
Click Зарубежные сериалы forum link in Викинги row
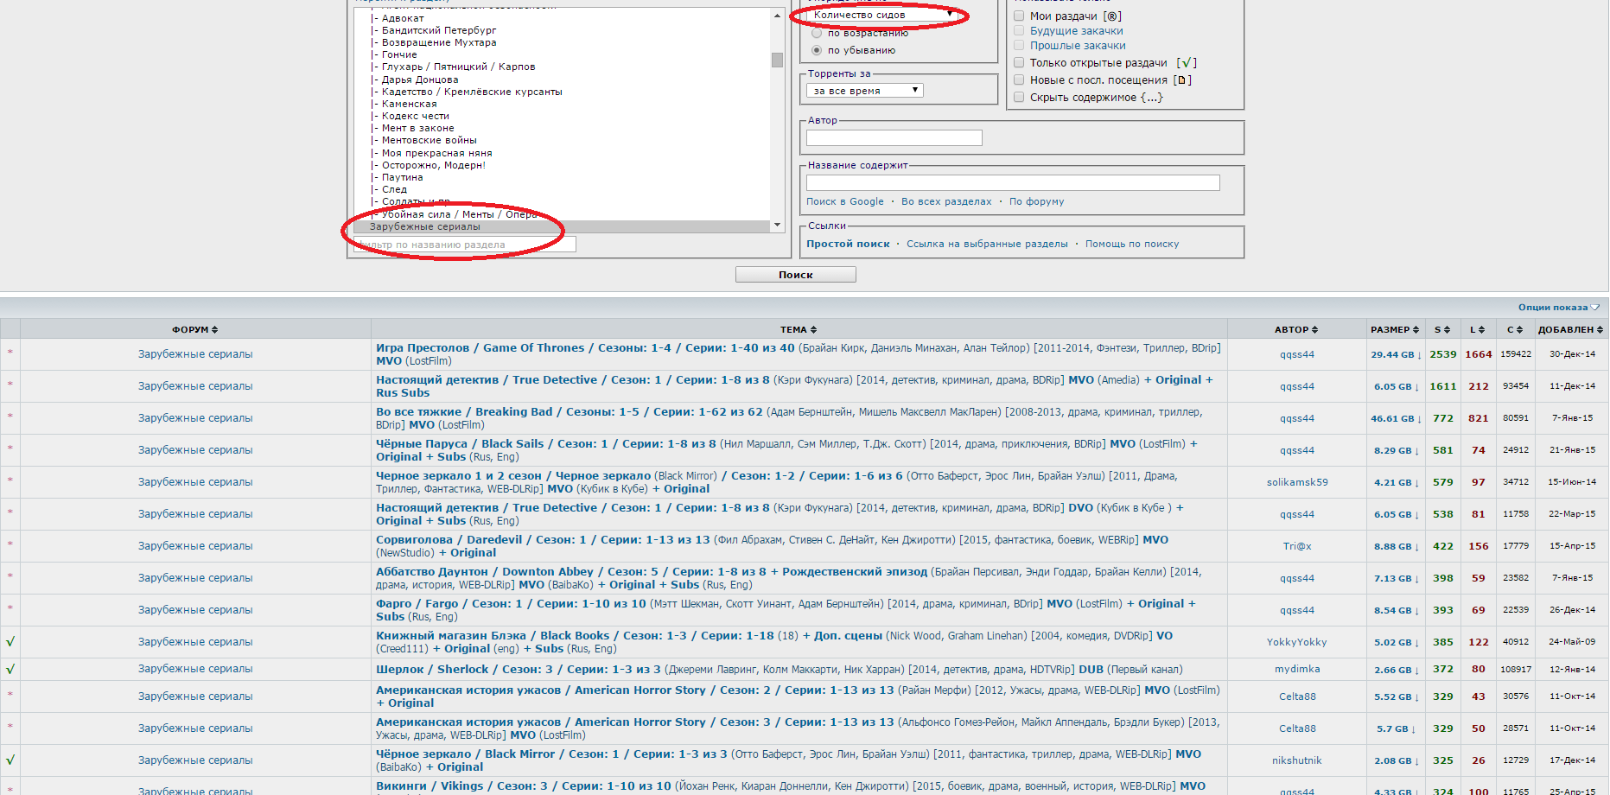195,791
